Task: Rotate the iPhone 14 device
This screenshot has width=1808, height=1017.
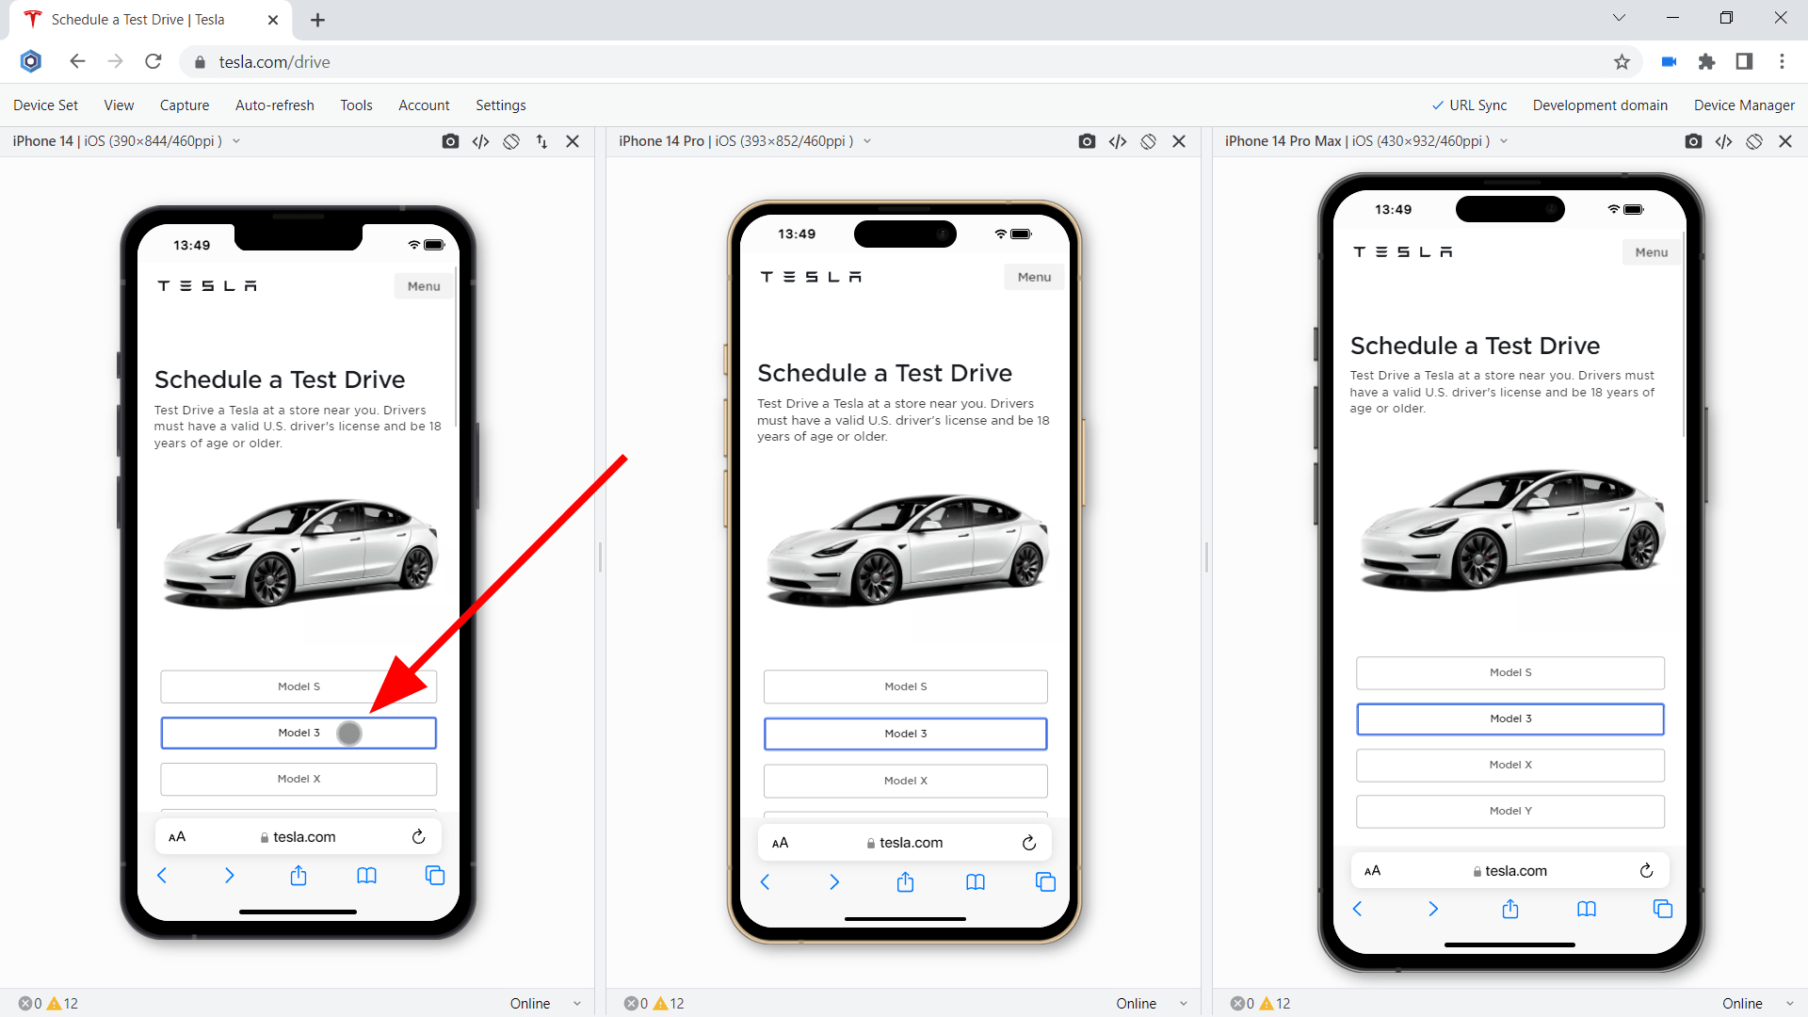Action: coord(511,141)
